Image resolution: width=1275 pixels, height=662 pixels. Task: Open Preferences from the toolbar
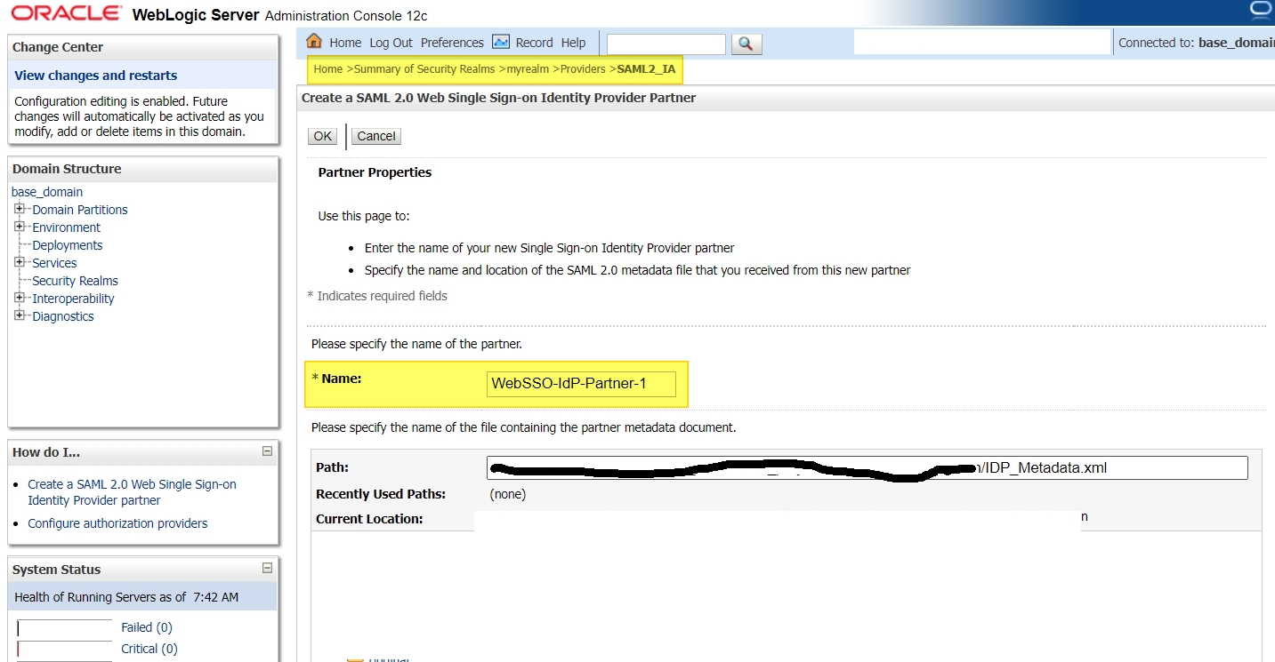pos(452,43)
